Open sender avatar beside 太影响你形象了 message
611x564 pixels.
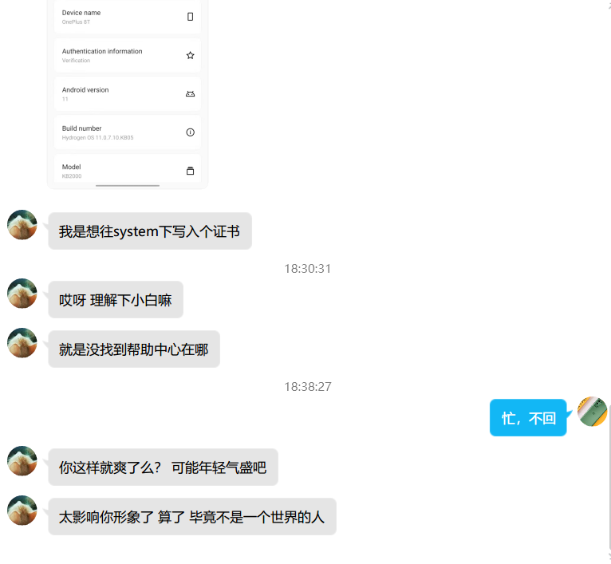(22, 511)
